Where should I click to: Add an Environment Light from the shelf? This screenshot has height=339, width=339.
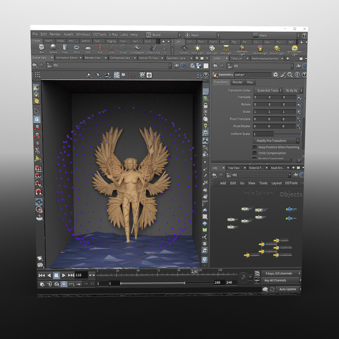[x=294, y=49]
